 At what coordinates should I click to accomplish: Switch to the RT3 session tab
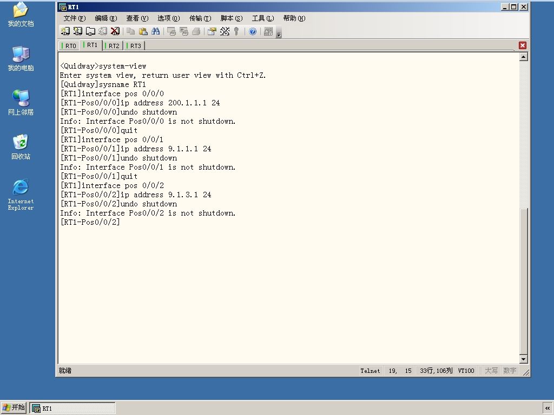click(x=134, y=46)
